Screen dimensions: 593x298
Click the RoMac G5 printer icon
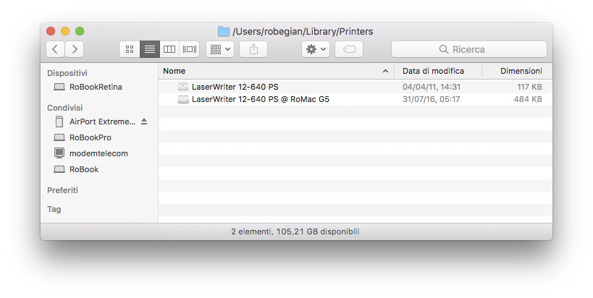[x=183, y=99]
